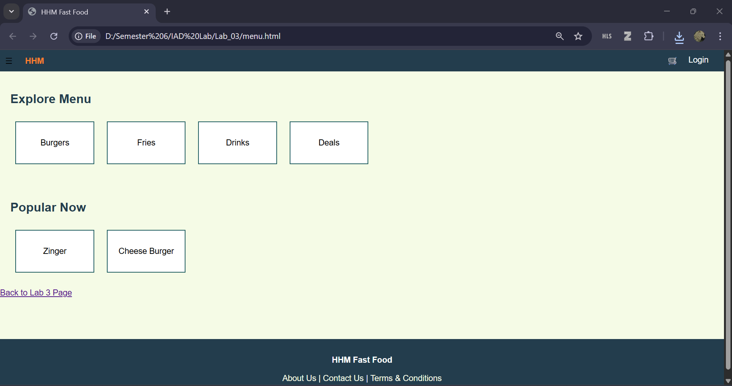This screenshot has height=386, width=732.
Task: Open the Downloads icon in toolbar
Action: click(x=679, y=37)
